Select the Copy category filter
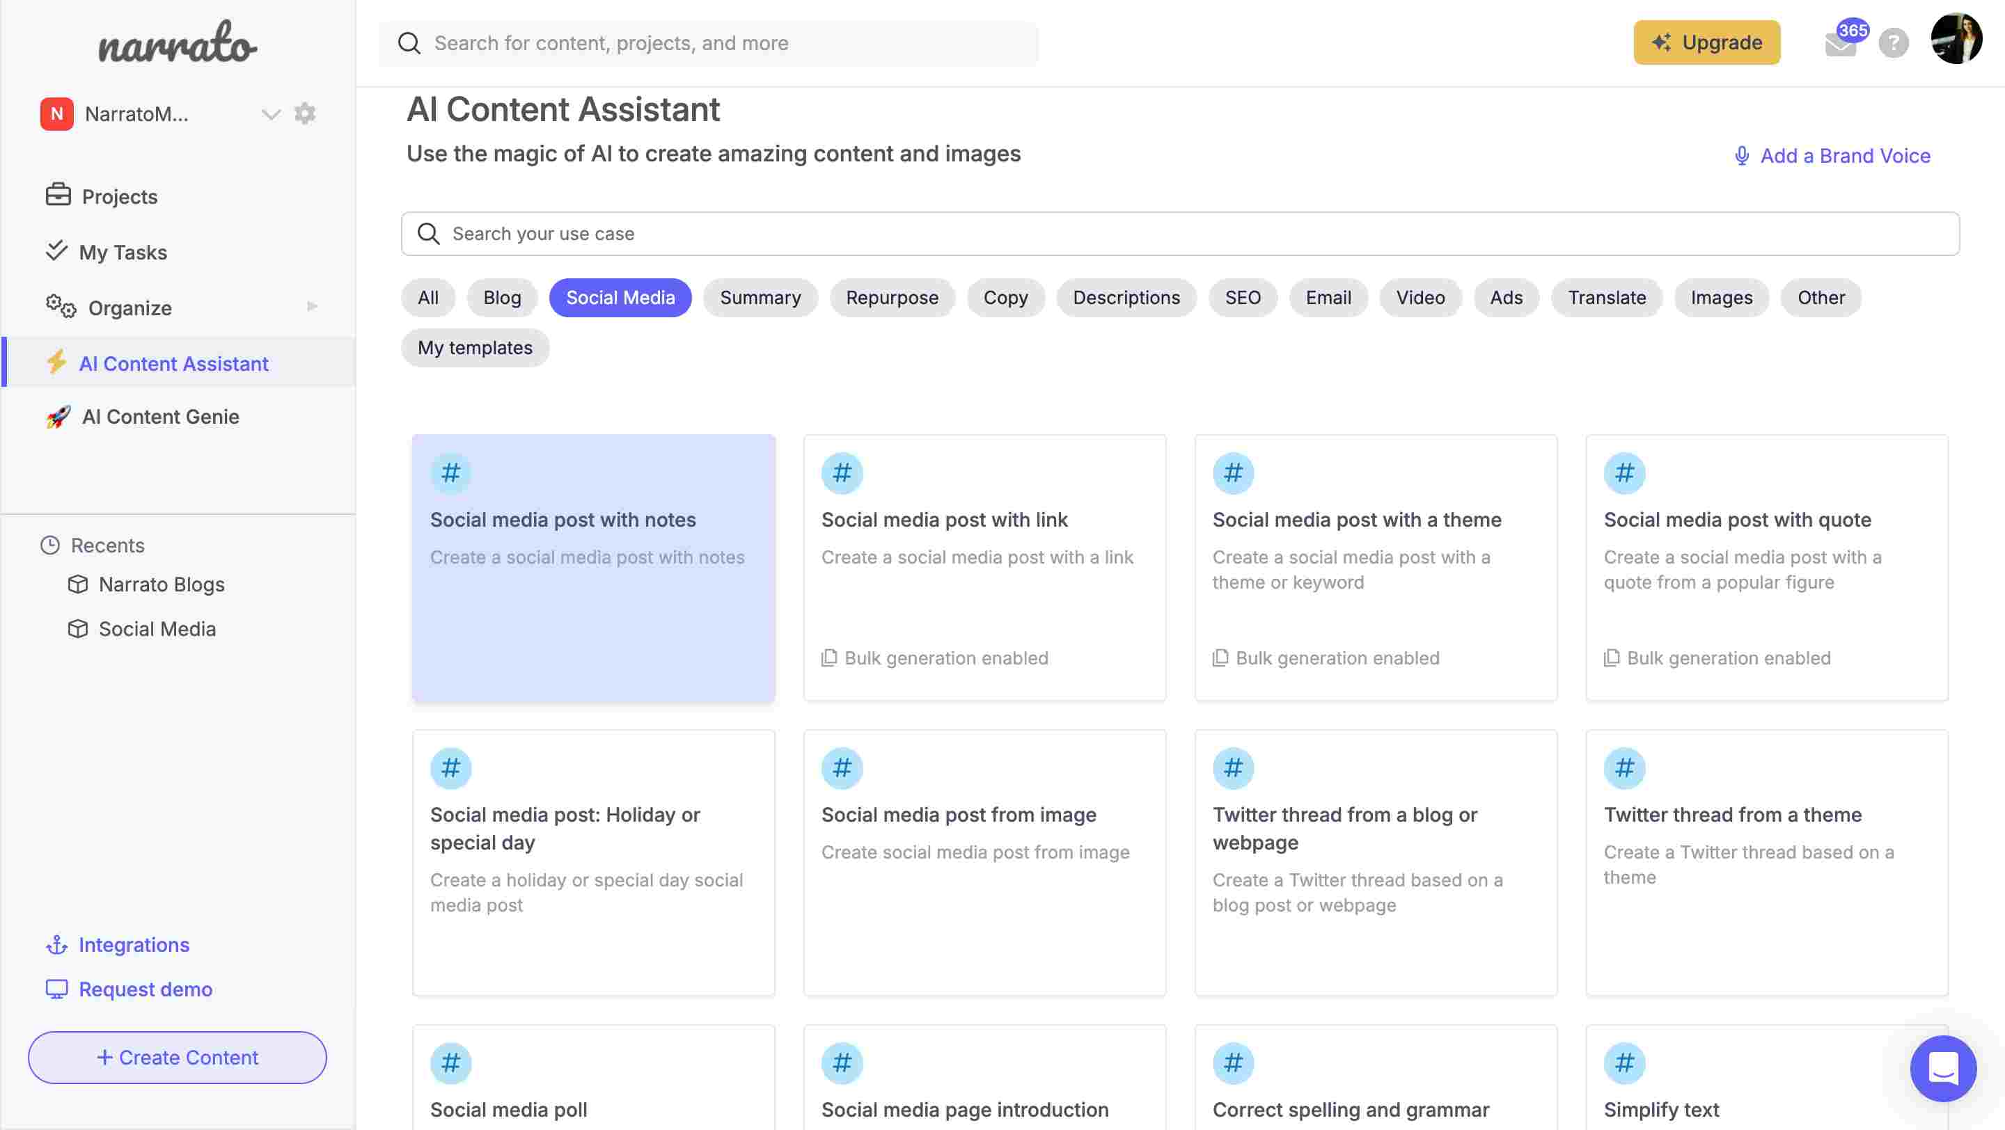This screenshot has height=1130, width=2005. [1005, 297]
